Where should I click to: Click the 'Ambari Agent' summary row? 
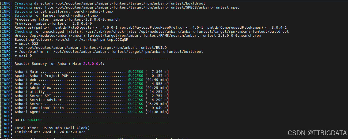click(84, 112)
